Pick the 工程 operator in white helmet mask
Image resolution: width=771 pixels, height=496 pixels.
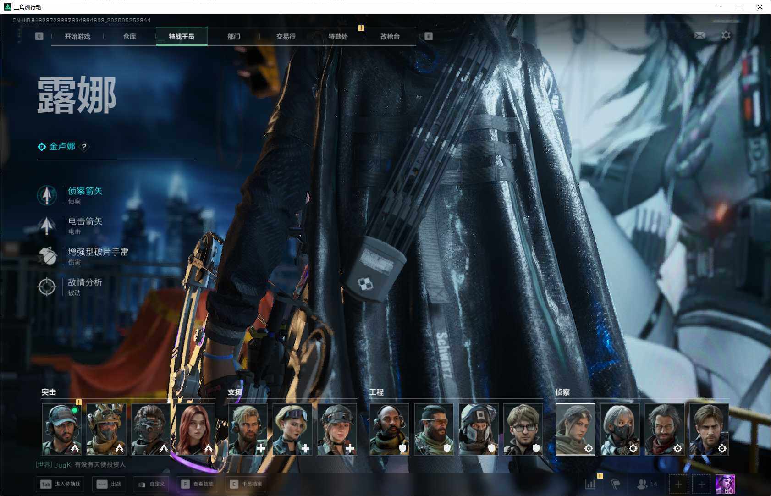pyautogui.click(x=478, y=429)
